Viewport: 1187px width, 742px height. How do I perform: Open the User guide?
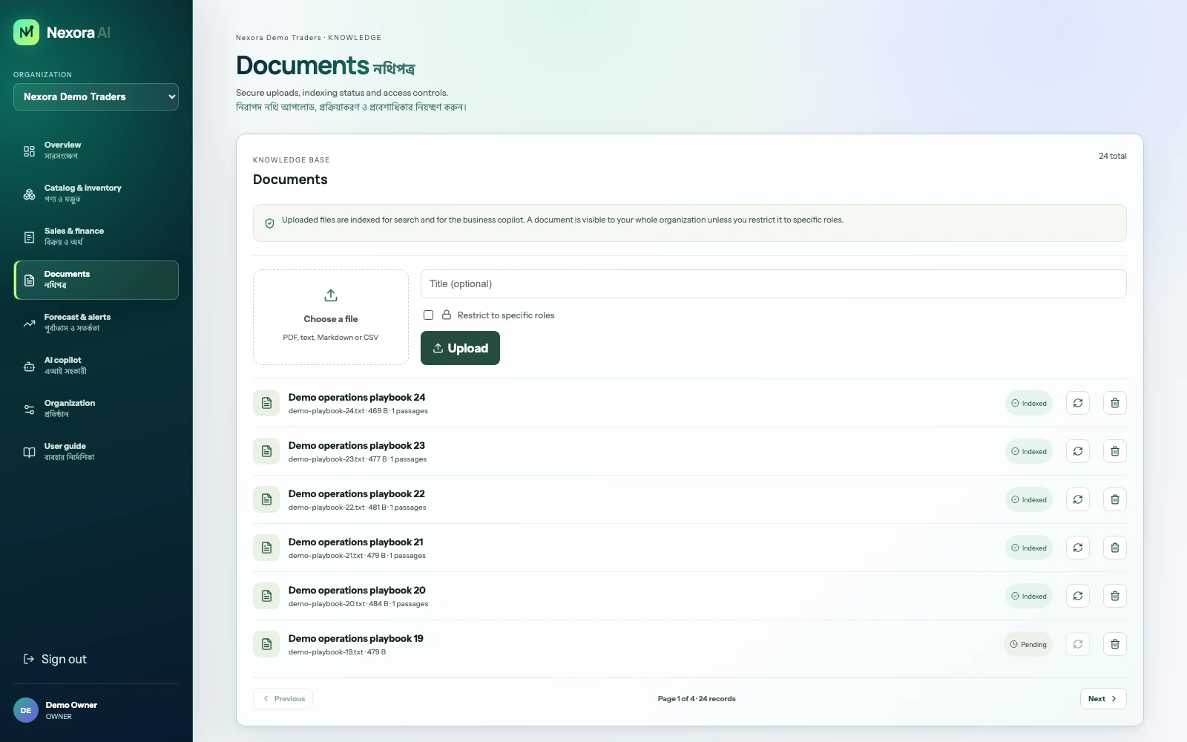[x=96, y=452]
